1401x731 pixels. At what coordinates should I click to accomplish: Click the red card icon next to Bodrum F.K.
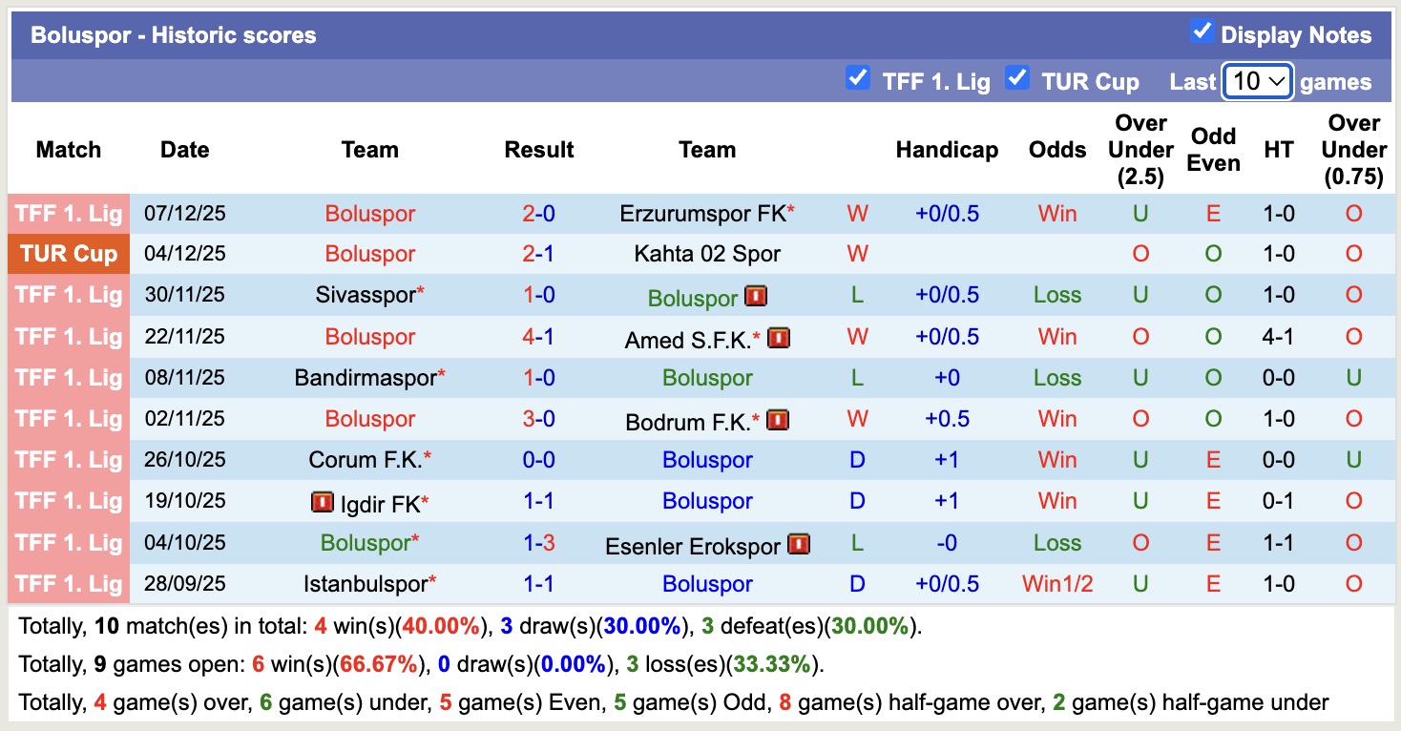tap(778, 419)
